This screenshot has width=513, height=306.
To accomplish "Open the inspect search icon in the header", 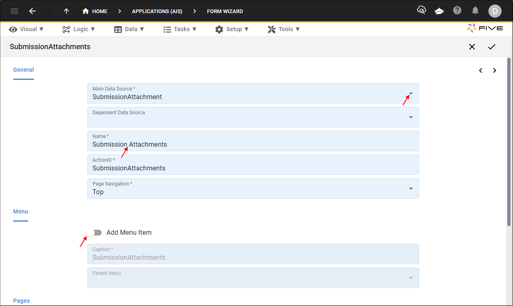I will pyautogui.click(x=422, y=11).
